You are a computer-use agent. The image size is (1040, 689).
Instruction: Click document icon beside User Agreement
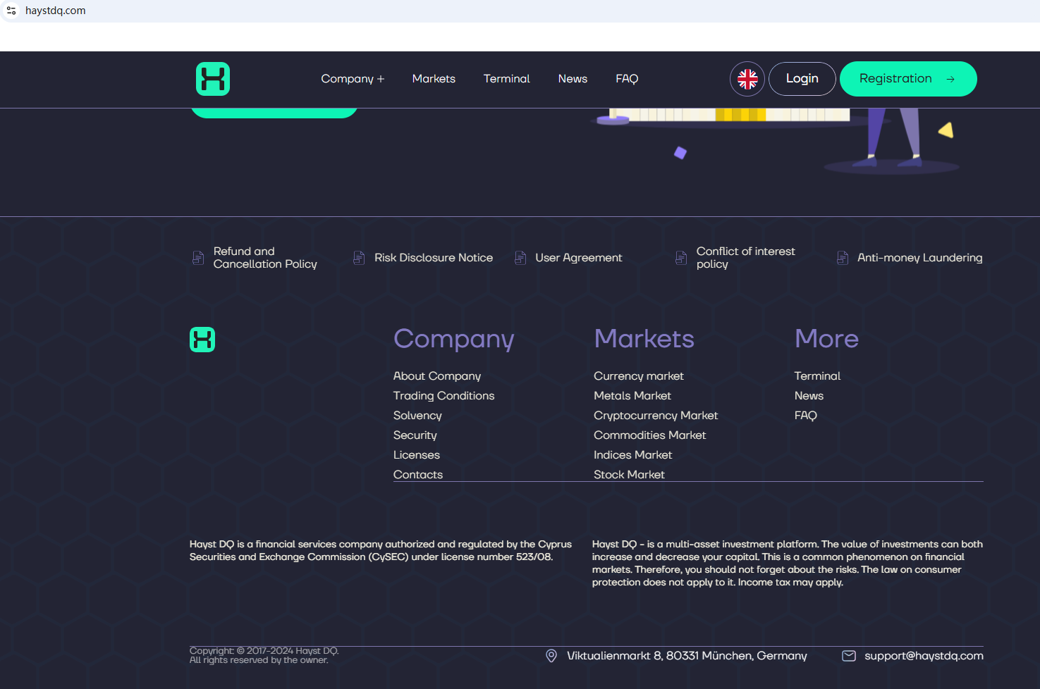520,258
